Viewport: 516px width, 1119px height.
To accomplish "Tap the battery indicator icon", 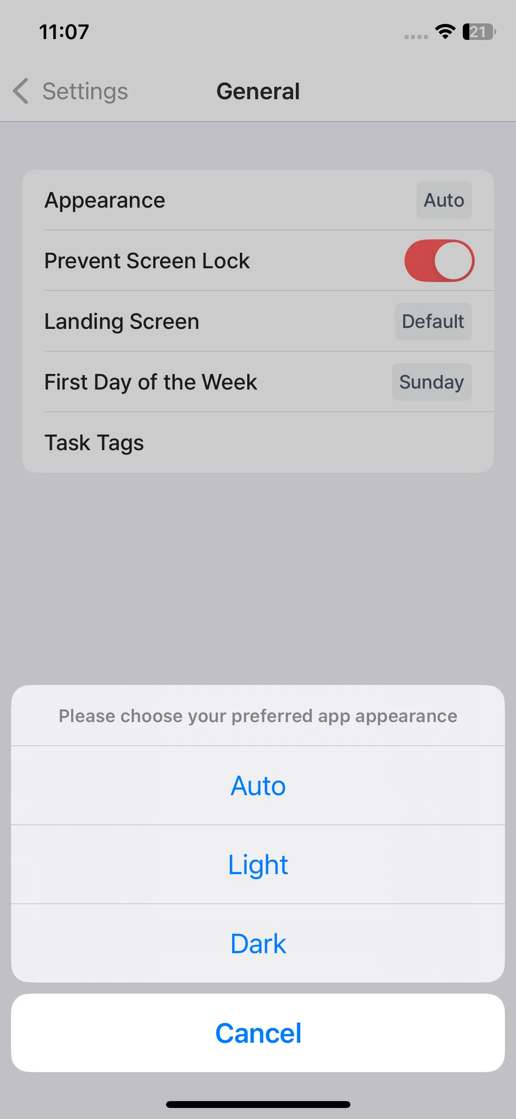I will pos(479,32).
